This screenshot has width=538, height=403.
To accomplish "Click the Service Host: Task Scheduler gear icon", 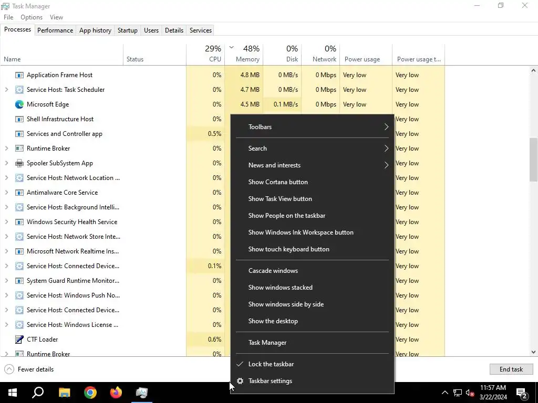I will [19, 90].
